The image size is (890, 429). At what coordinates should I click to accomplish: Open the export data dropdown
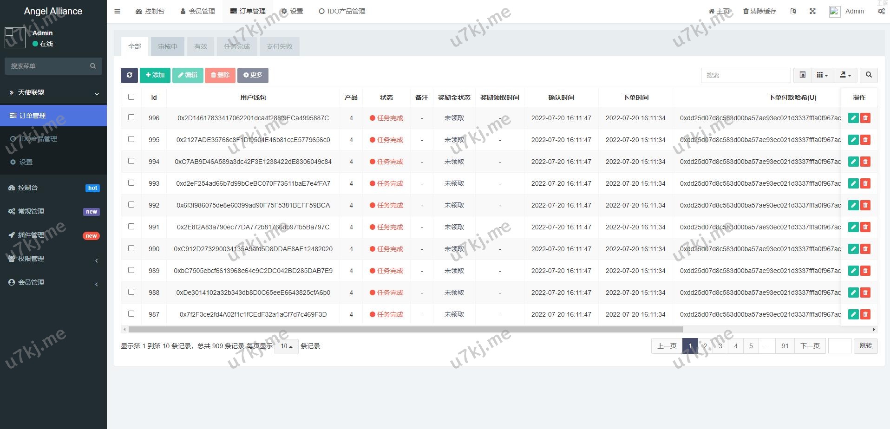click(x=845, y=75)
